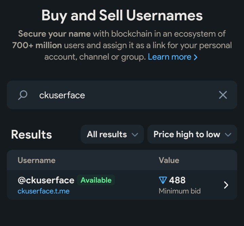Click the Username column header
Image resolution: width=244 pixels, height=226 pixels.
tap(36, 160)
